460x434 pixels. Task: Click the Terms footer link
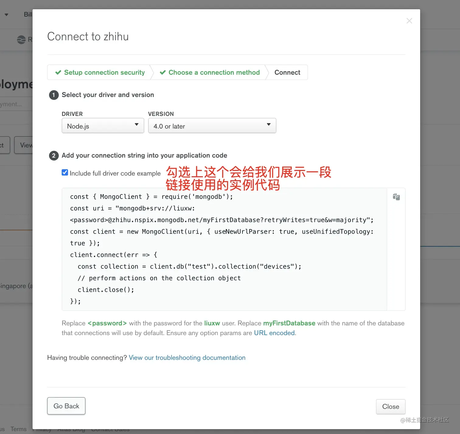coord(19,429)
